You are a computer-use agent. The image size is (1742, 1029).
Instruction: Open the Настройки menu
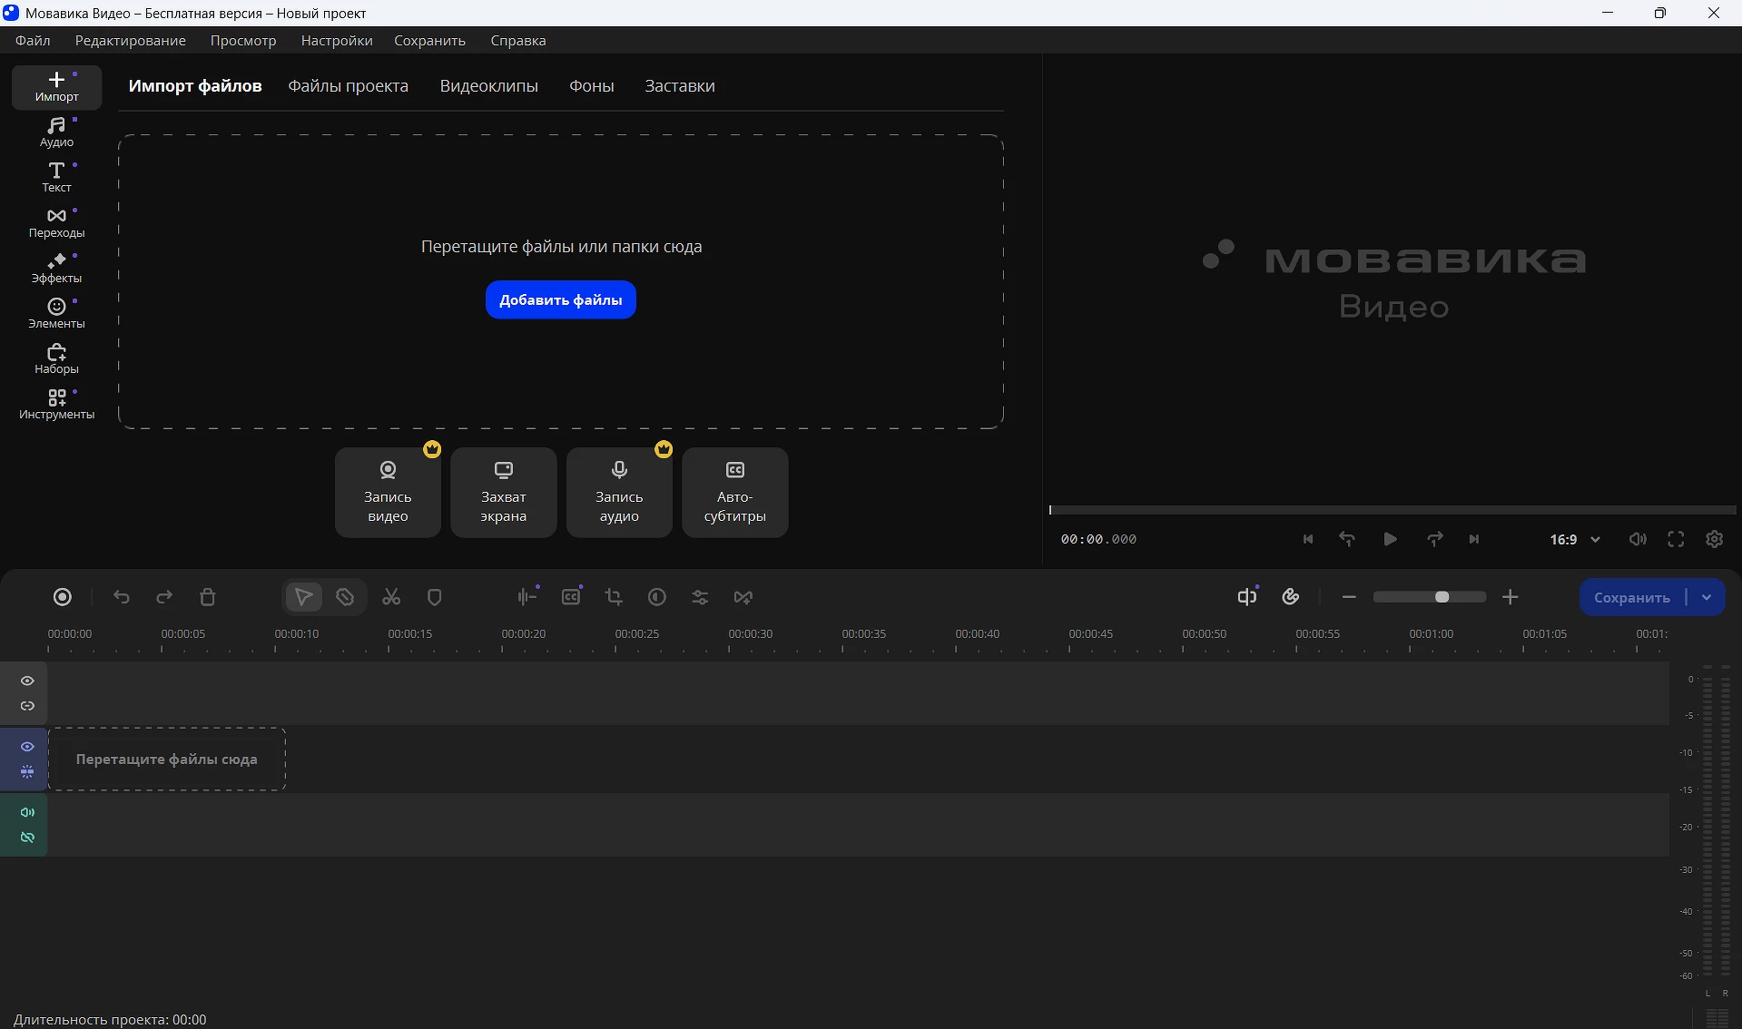click(x=337, y=41)
